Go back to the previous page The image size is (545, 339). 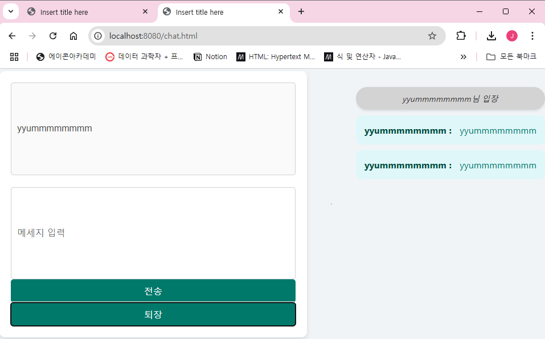(x=12, y=36)
